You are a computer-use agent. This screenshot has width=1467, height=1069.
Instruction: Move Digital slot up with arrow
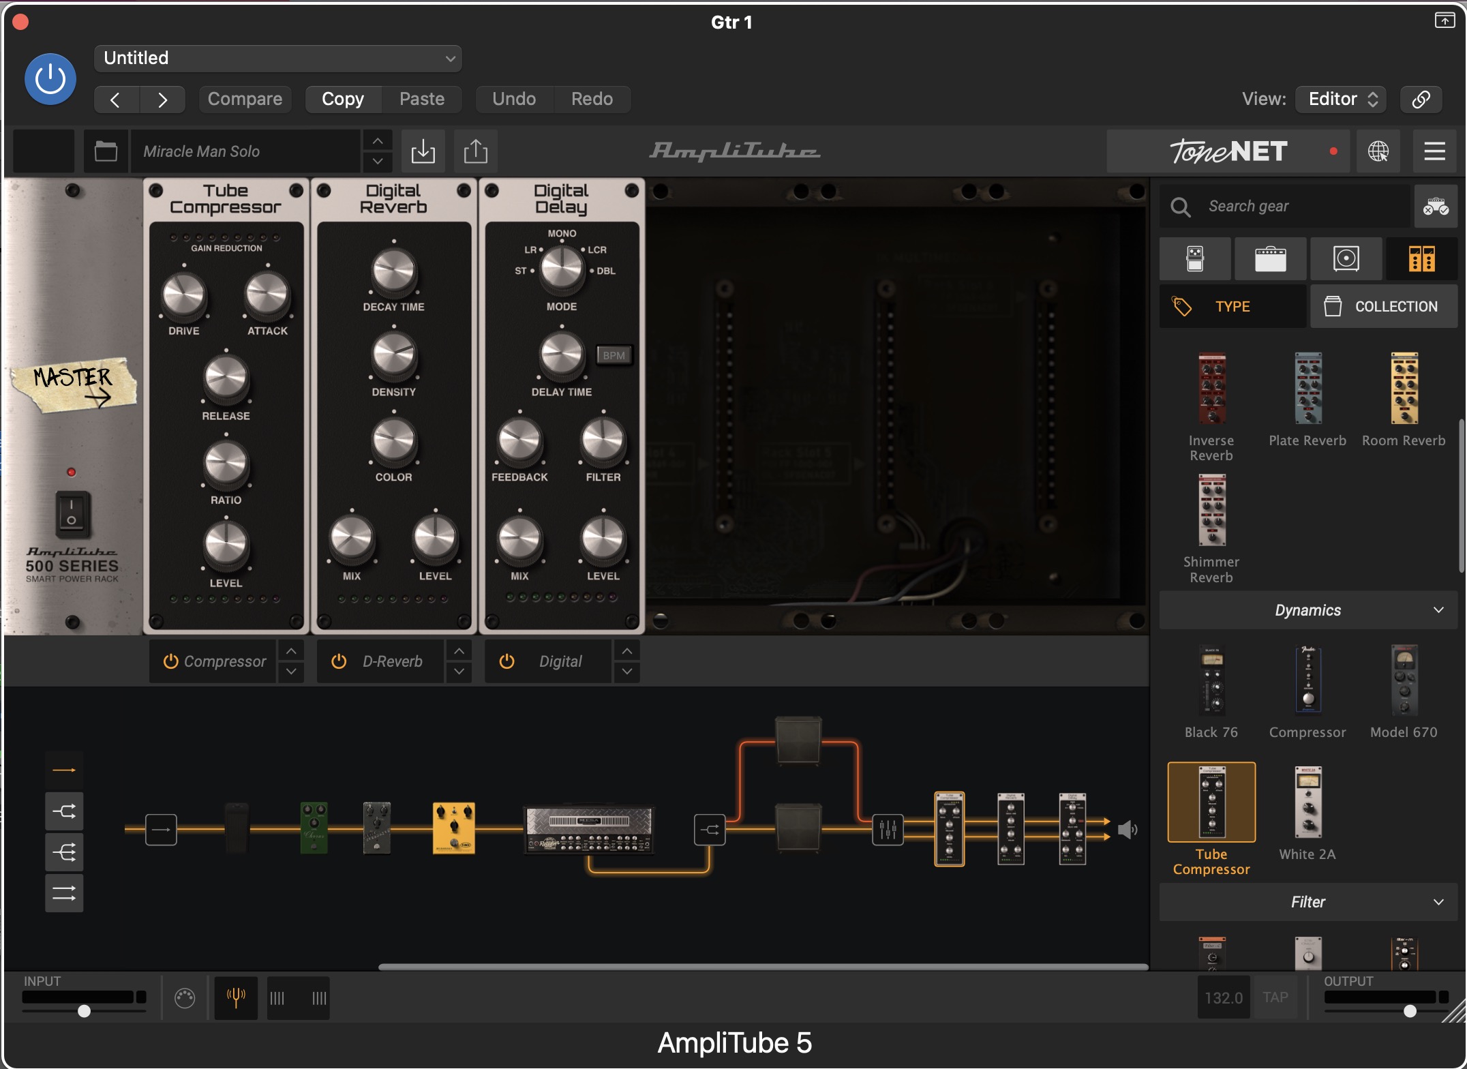pos(627,651)
